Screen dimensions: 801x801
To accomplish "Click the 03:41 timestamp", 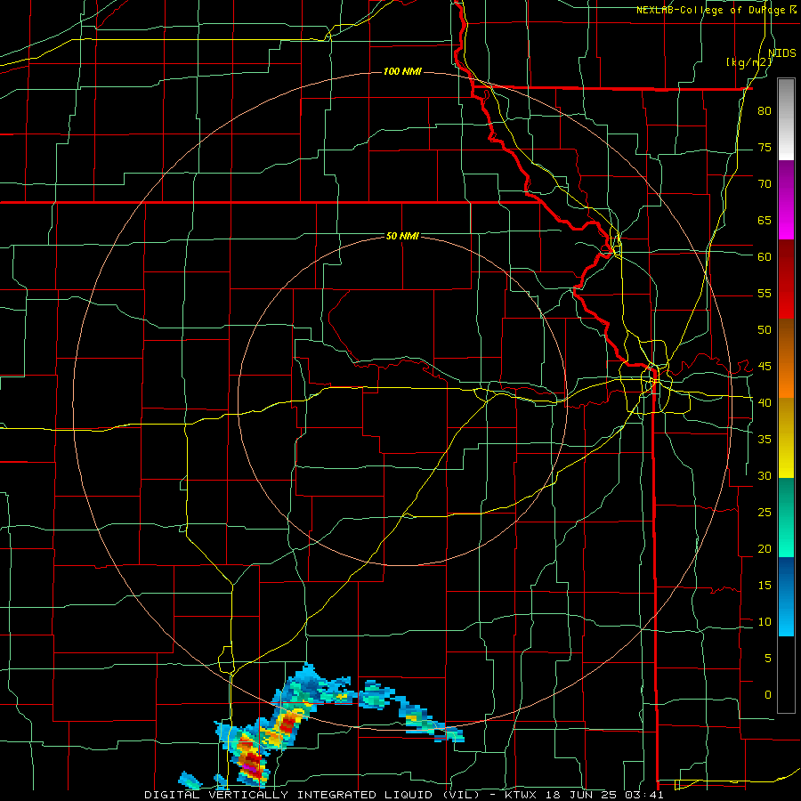I will tap(643, 795).
